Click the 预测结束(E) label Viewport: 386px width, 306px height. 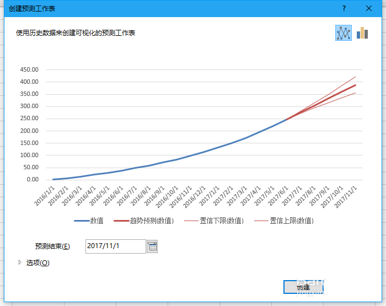52,246
